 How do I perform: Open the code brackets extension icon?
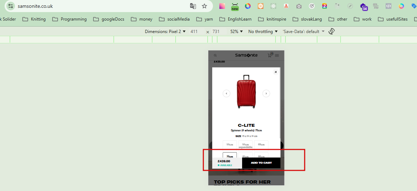[x=389, y=6]
